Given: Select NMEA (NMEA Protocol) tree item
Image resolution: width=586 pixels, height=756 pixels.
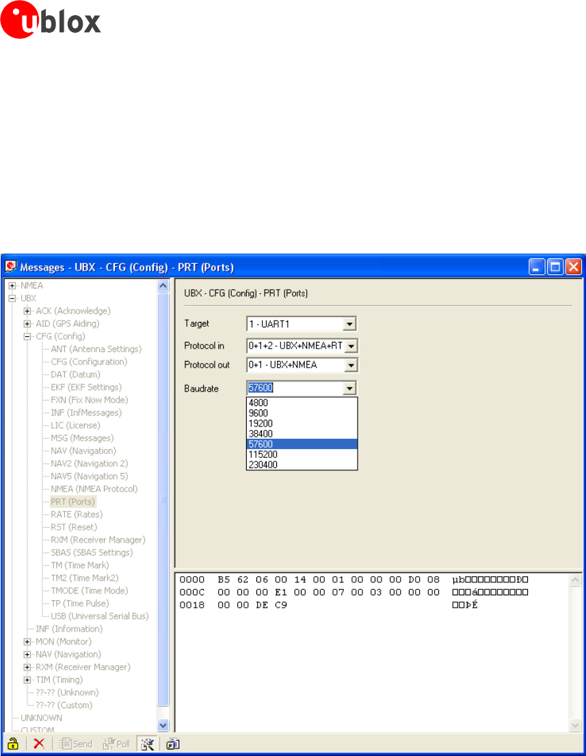Looking at the screenshot, I should (94, 489).
